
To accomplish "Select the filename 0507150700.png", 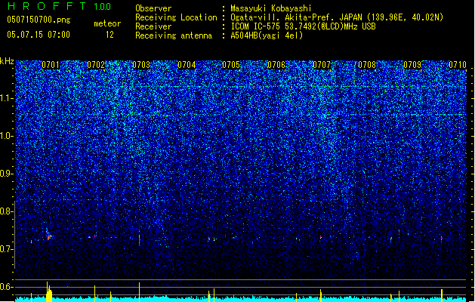I will 39,20.
